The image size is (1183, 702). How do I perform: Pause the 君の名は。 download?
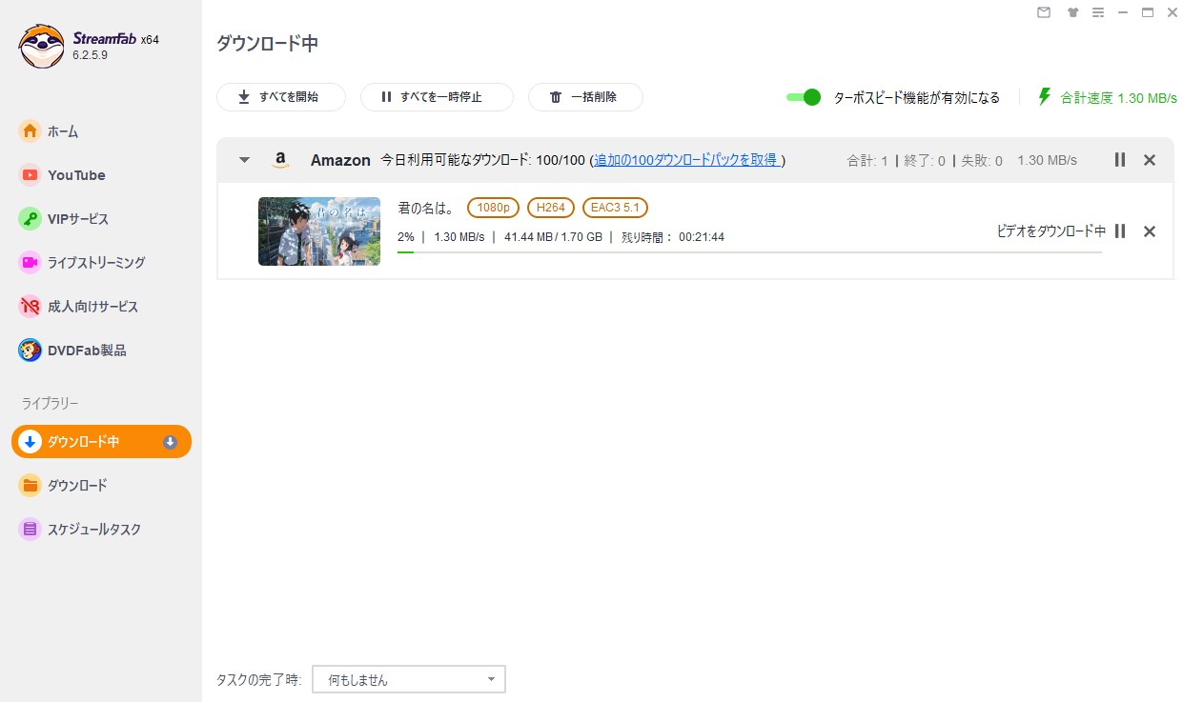pos(1120,231)
